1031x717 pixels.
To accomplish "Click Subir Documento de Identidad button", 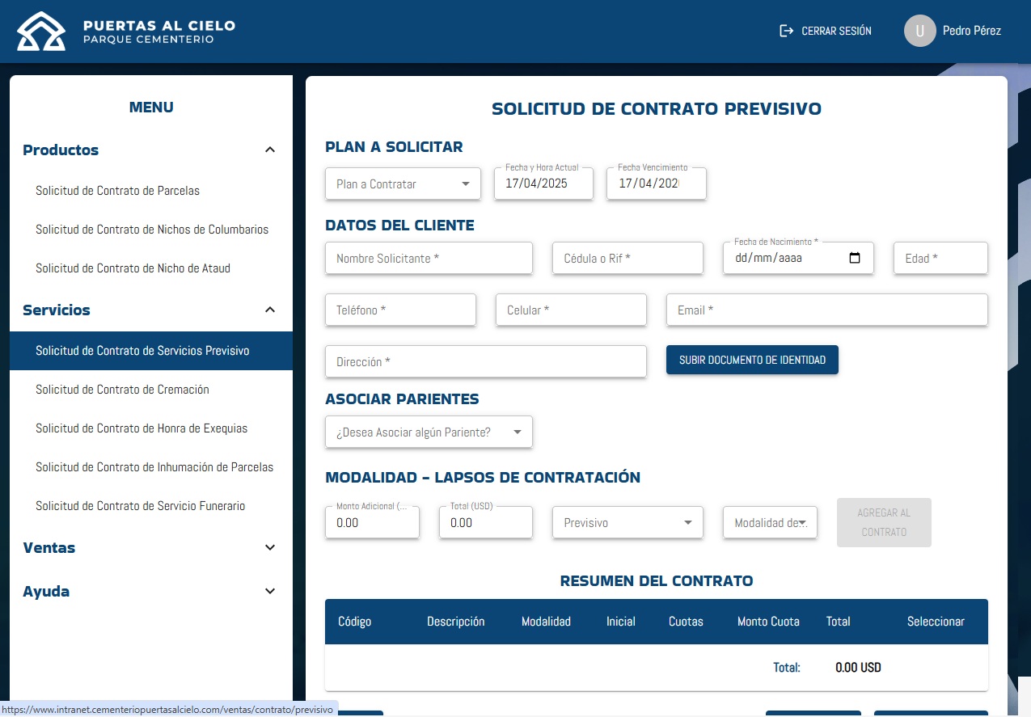I will pos(752,360).
